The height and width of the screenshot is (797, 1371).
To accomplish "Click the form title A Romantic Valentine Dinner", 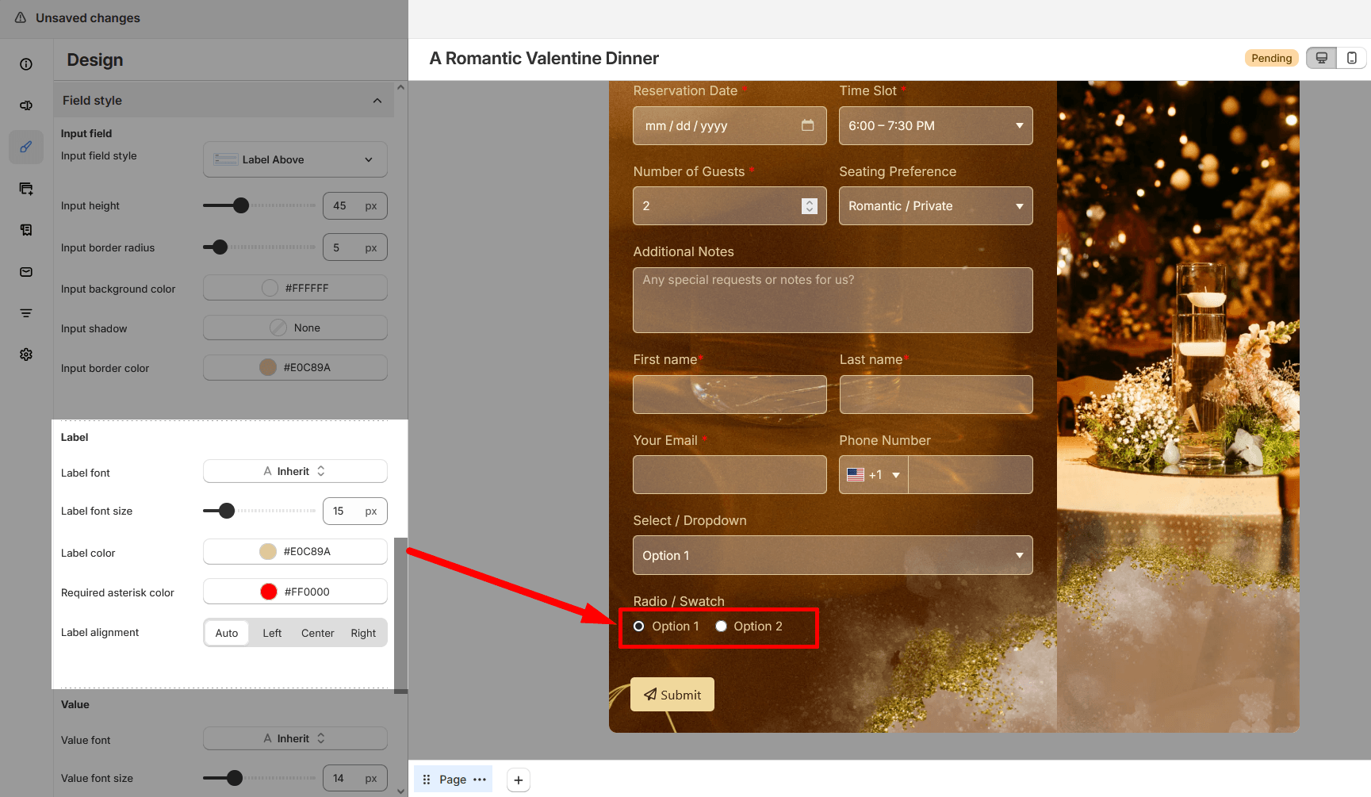I will point(544,58).
